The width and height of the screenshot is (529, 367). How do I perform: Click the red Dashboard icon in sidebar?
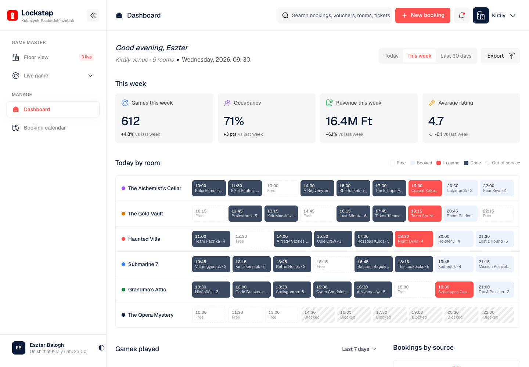click(x=16, y=109)
